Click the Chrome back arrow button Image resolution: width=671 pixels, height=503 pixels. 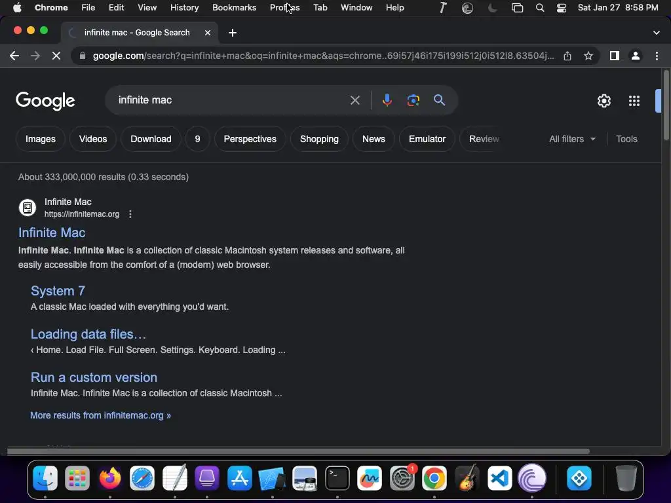14,56
